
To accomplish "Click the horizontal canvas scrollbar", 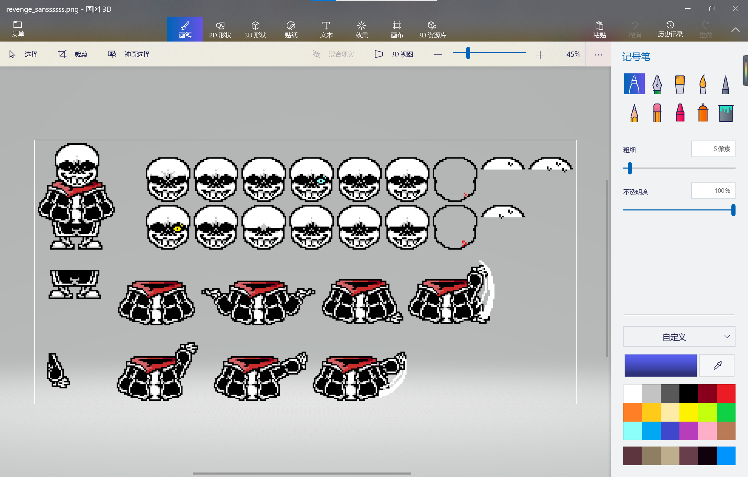I will (x=302, y=473).
